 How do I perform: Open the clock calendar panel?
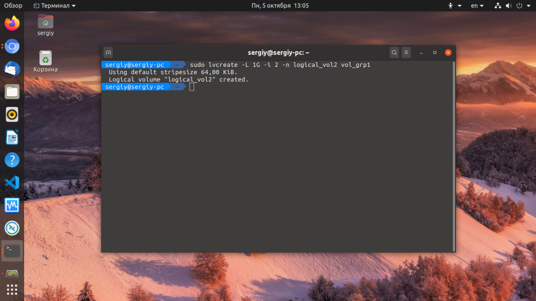tap(280, 5)
